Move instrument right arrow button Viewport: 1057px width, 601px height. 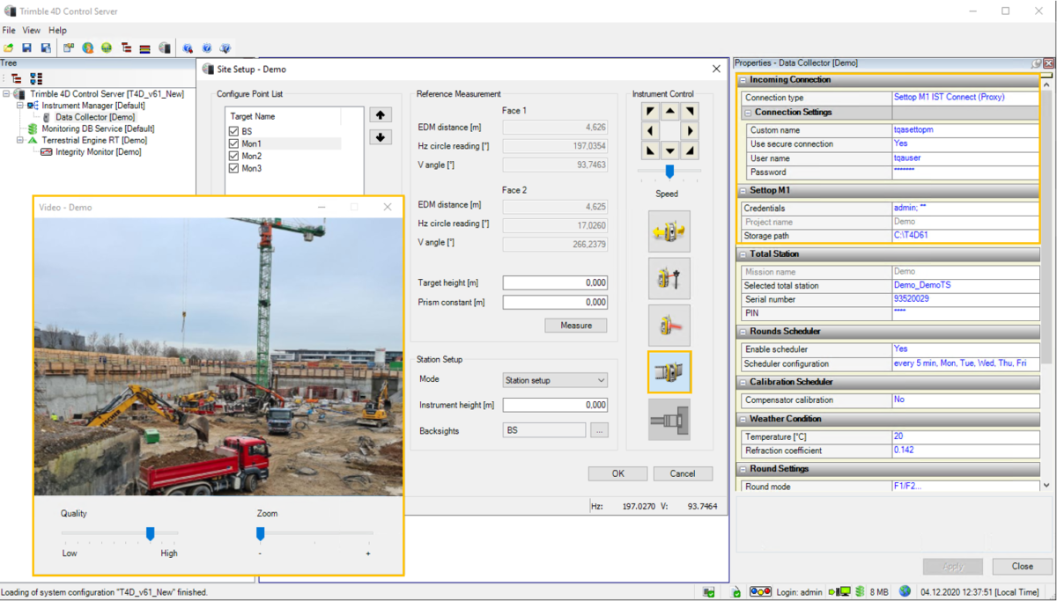[x=690, y=131]
